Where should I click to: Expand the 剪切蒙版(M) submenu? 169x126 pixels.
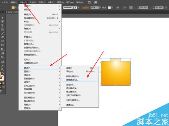40,98
